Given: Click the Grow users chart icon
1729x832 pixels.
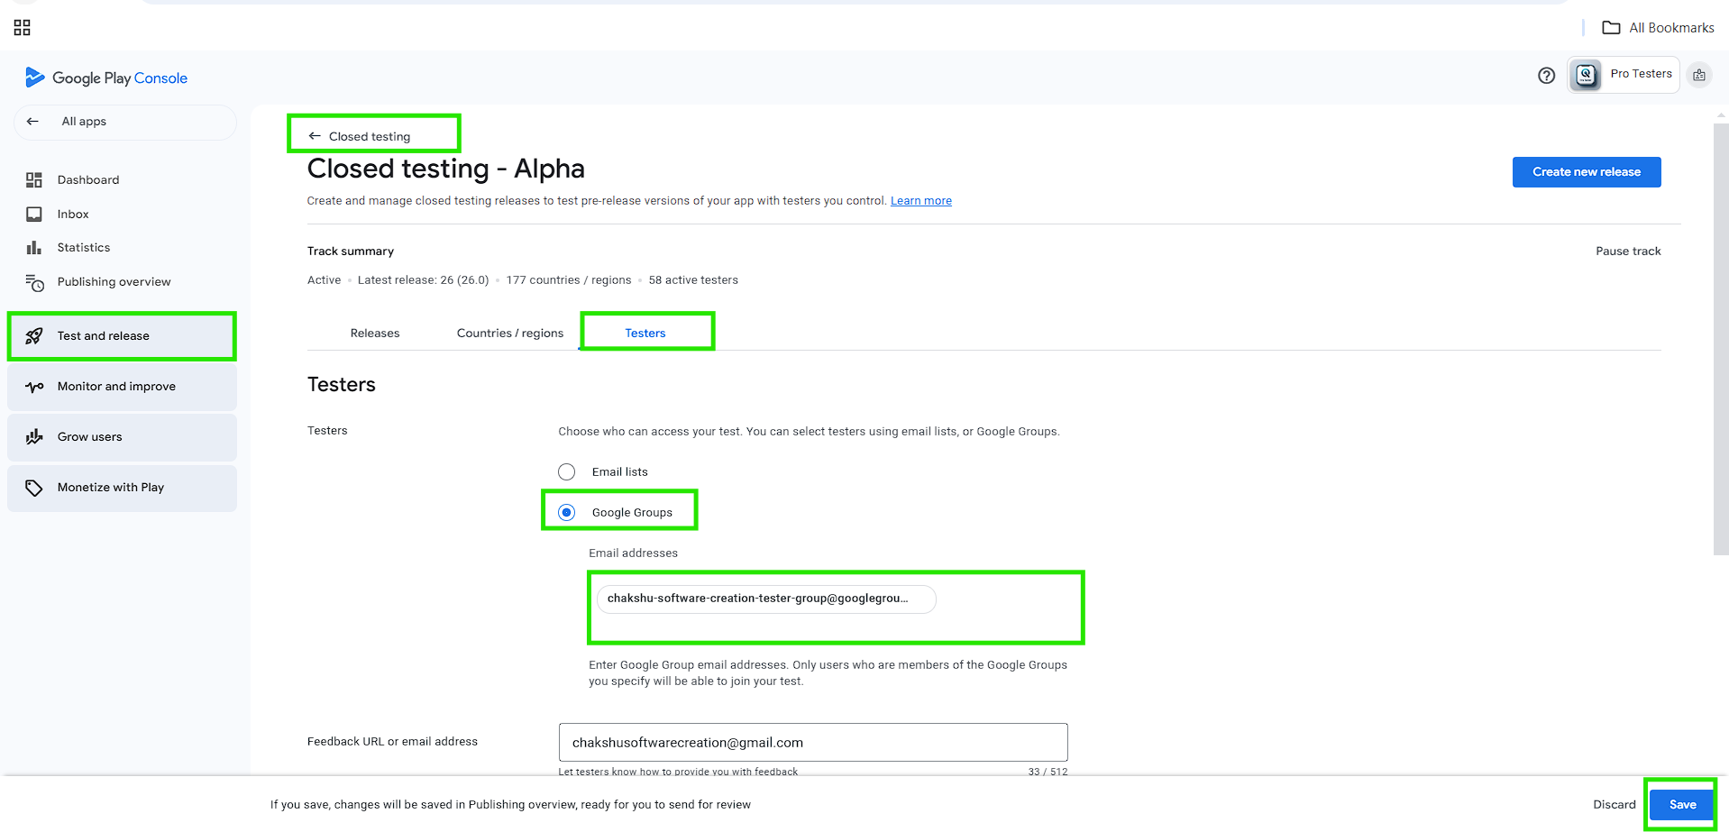Looking at the screenshot, I should (x=34, y=437).
